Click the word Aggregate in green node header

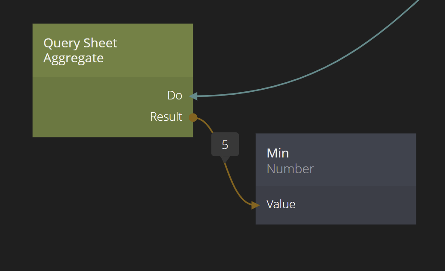coord(73,58)
